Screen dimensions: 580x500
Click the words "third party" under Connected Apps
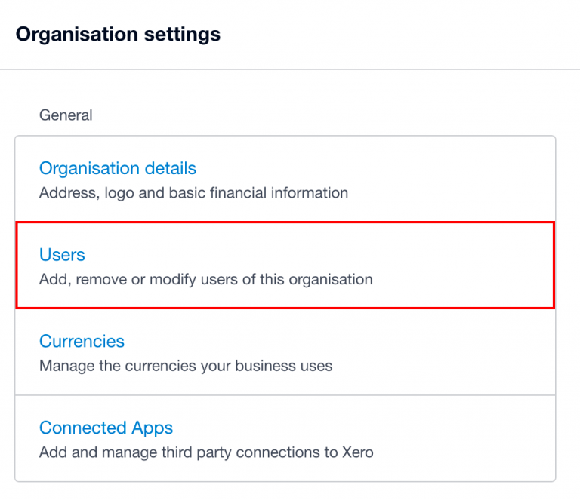pos(199,453)
